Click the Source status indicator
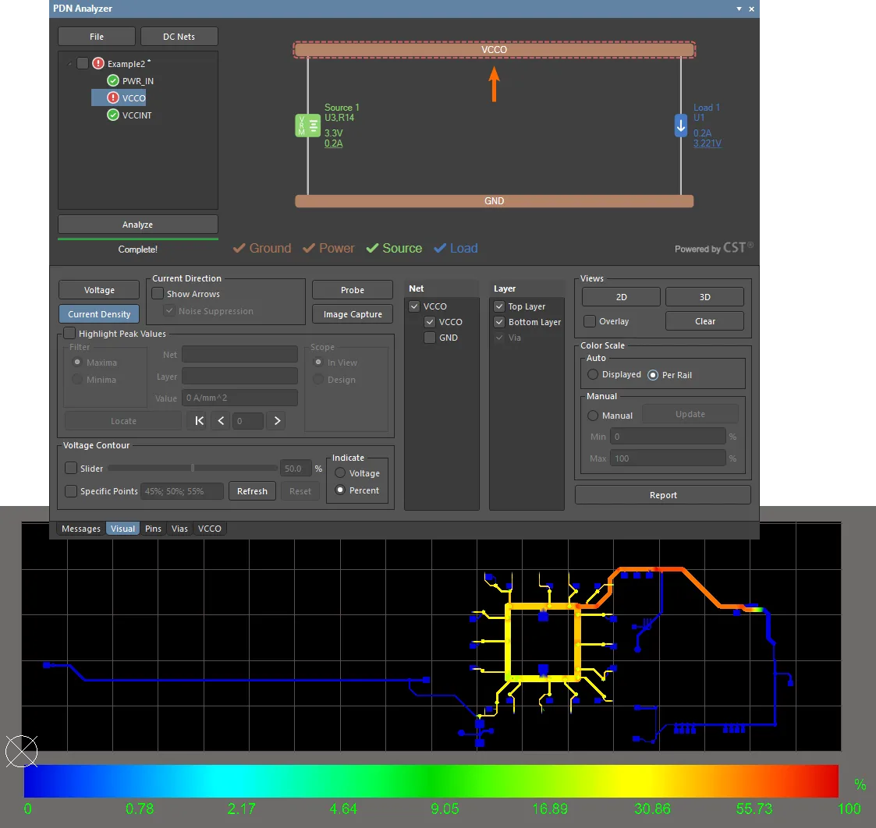 [x=394, y=248]
